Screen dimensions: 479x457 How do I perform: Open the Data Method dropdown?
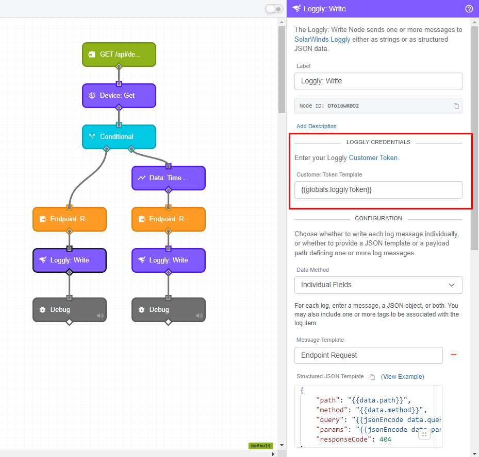[378, 285]
